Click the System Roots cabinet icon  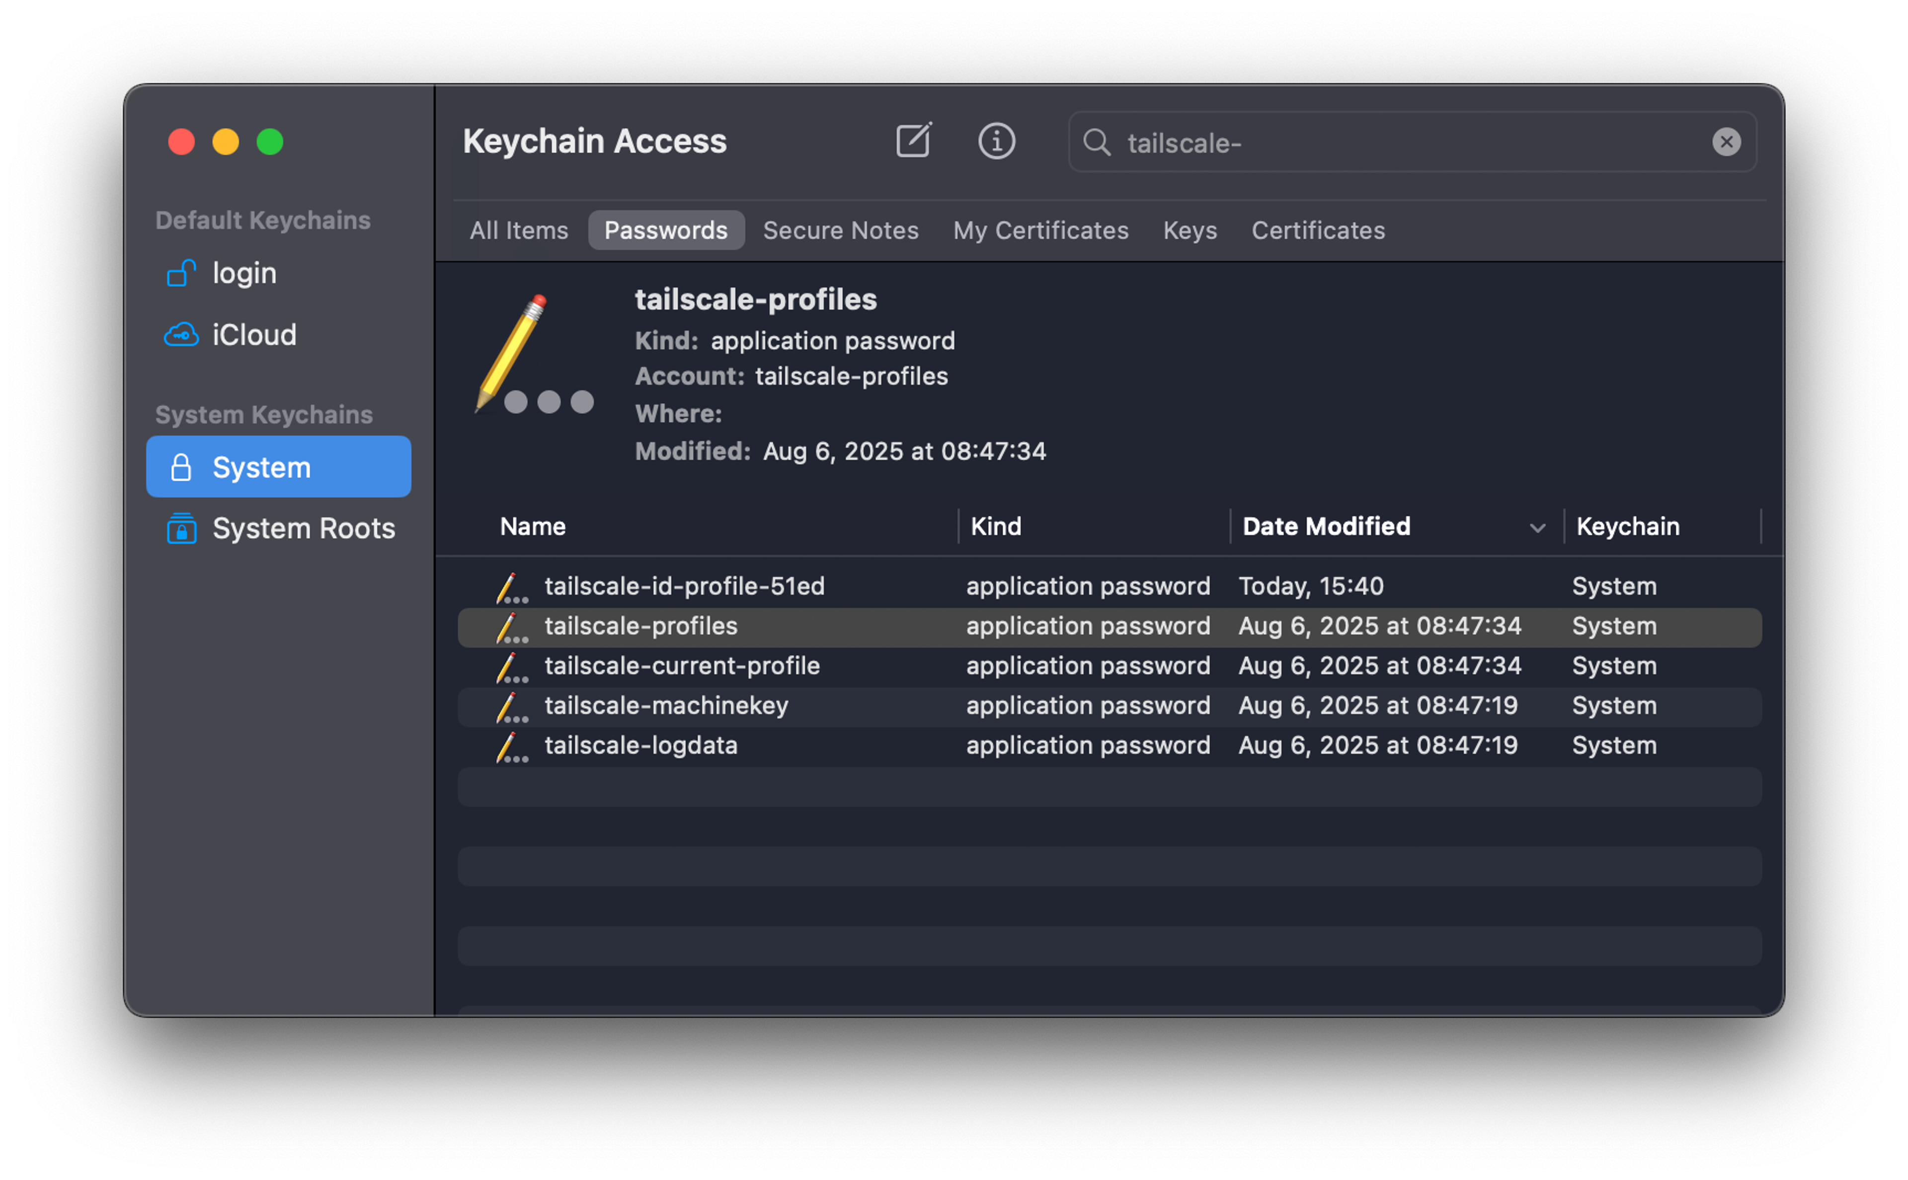click(x=181, y=528)
